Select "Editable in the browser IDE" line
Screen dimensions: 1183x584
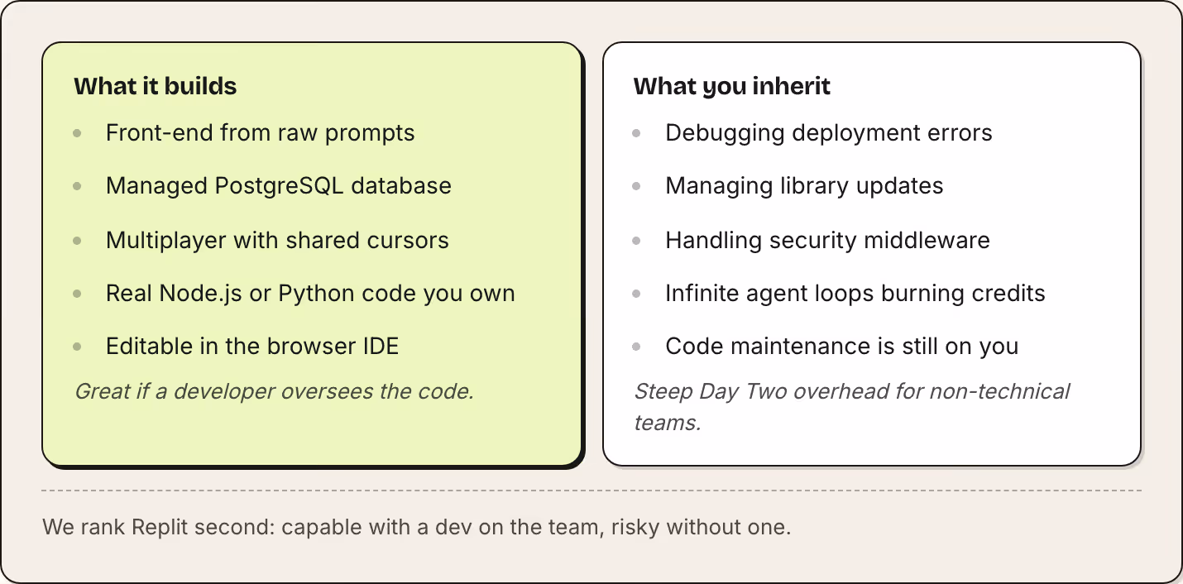click(x=252, y=346)
